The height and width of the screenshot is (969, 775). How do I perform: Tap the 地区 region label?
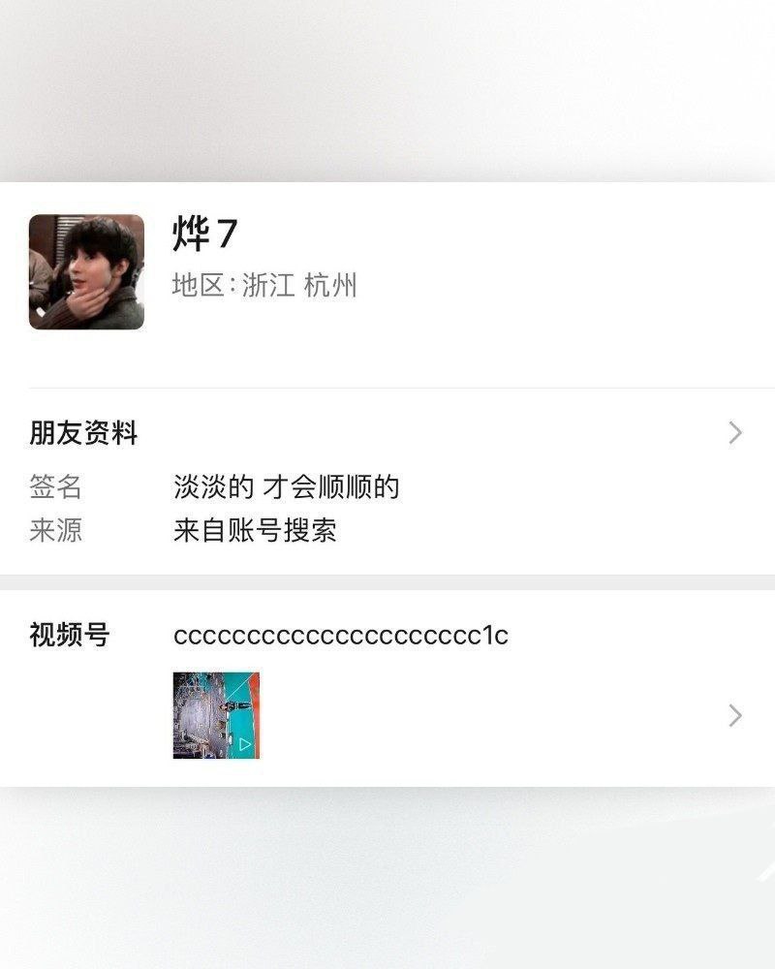coord(198,286)
